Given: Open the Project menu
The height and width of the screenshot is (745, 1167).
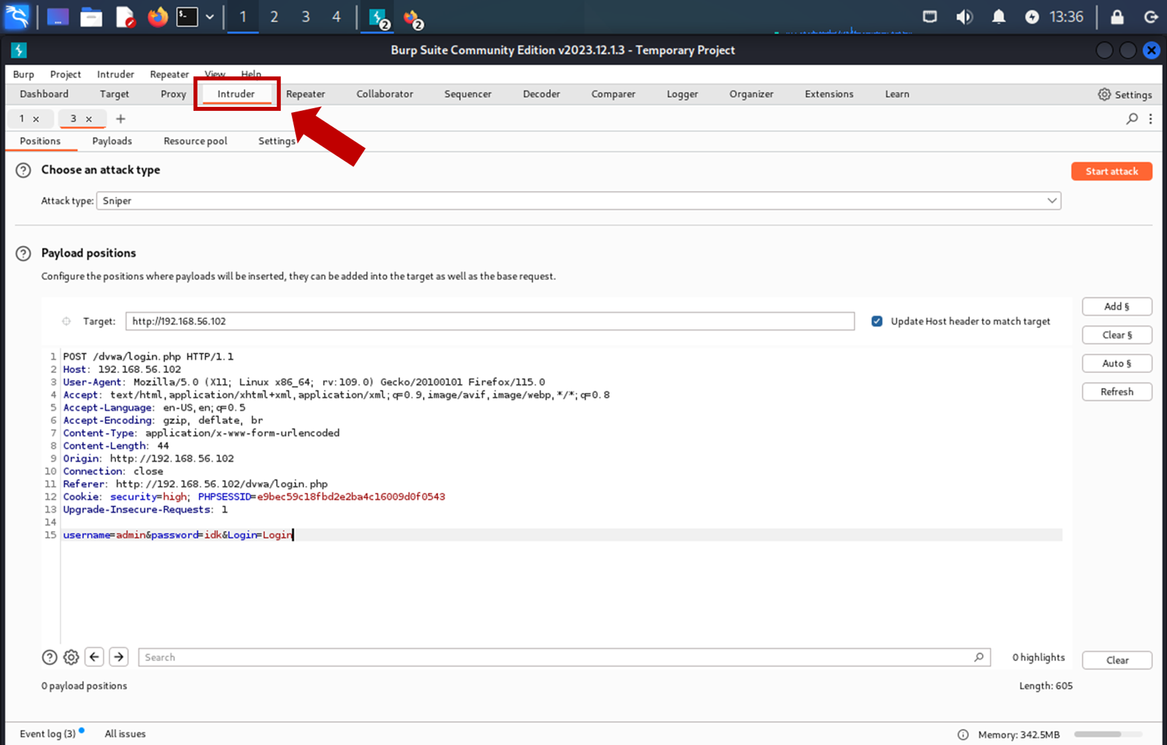Looking at the screenshot, I should pos(65,74).
